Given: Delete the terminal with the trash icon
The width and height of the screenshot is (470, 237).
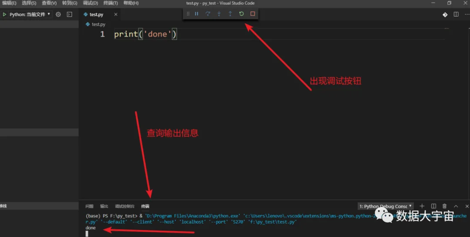Looking at the screenshot, I should click(444, 206).
